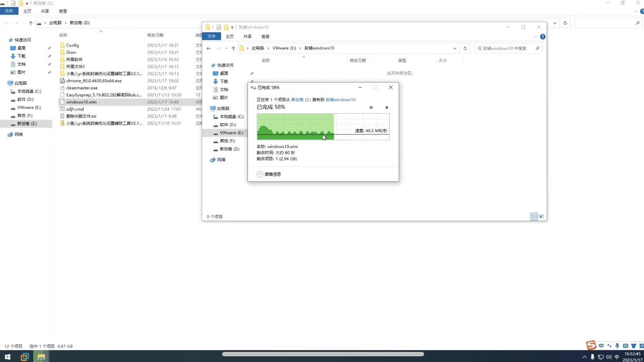Click 新加卷 (Z:) source link in copy dialog

point(301,100)
